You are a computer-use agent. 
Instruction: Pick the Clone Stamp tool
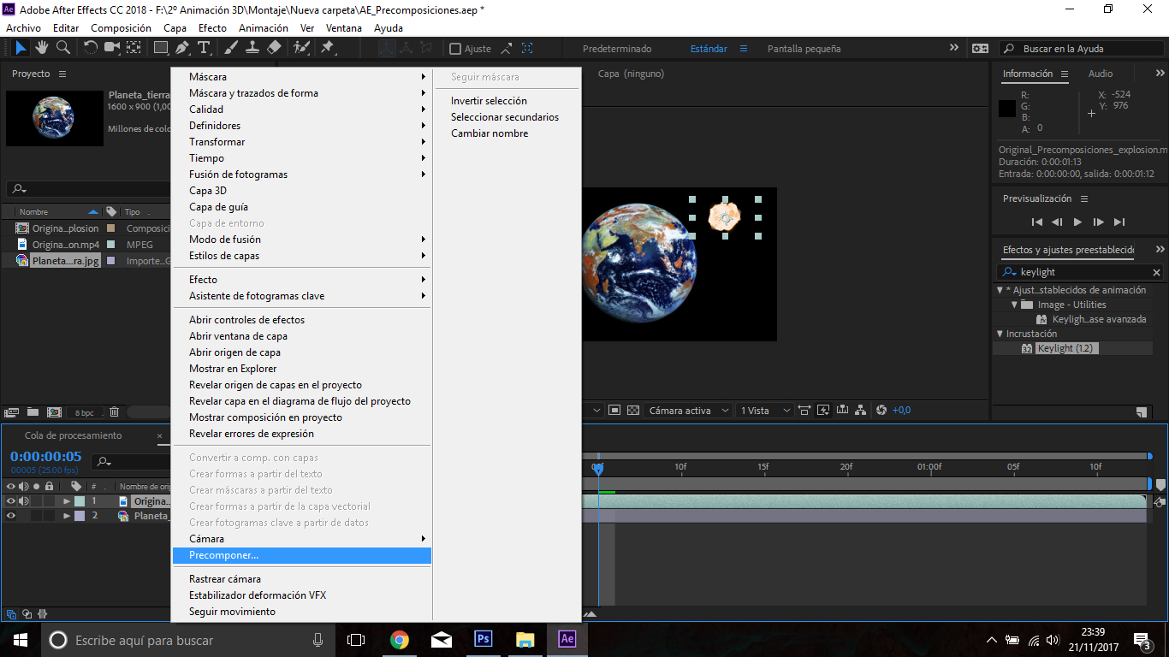pyautogui.click(x=253, y=49)
